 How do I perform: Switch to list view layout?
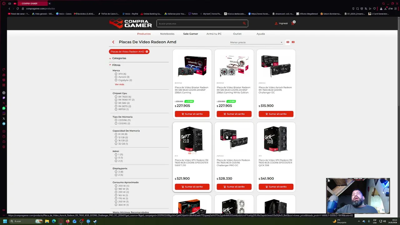click(293, 42)
